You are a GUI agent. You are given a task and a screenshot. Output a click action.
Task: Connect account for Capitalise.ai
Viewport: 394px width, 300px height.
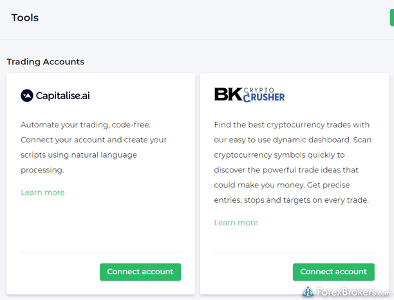click(140, 272)
